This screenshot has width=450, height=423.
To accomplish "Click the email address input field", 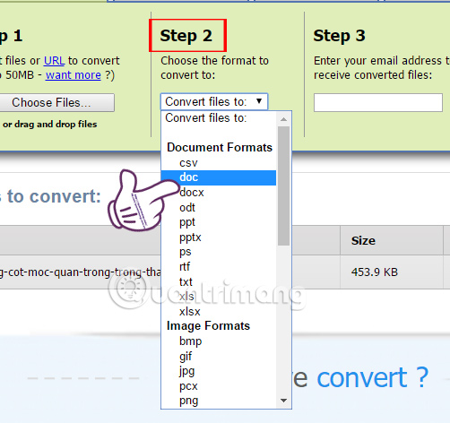I will pyautogui.click(x=378, y=103).
